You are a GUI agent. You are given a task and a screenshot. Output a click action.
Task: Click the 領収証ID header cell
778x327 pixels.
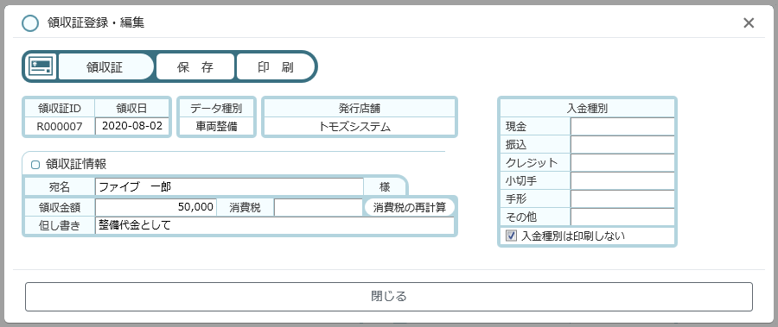tap(60, 108)
